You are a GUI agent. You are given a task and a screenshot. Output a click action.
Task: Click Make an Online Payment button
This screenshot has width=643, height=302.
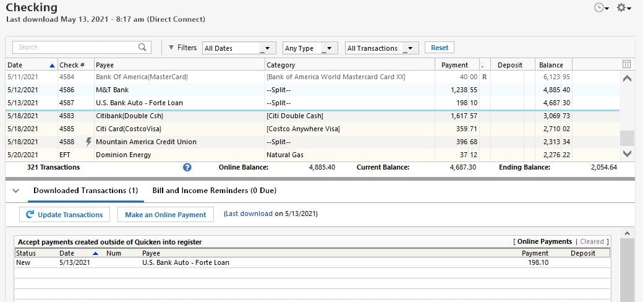tap(165, 215)
